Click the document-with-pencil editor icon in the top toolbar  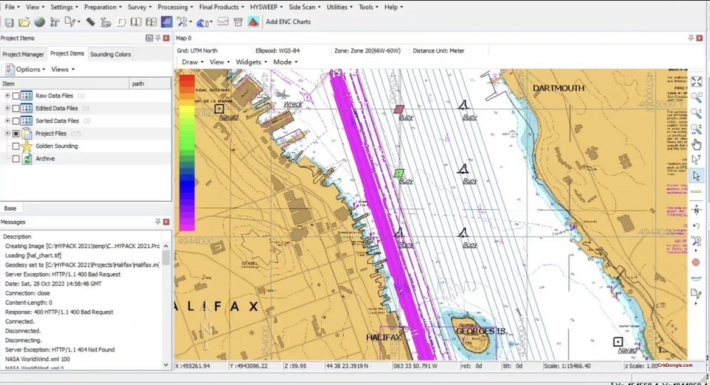point(70,22)
